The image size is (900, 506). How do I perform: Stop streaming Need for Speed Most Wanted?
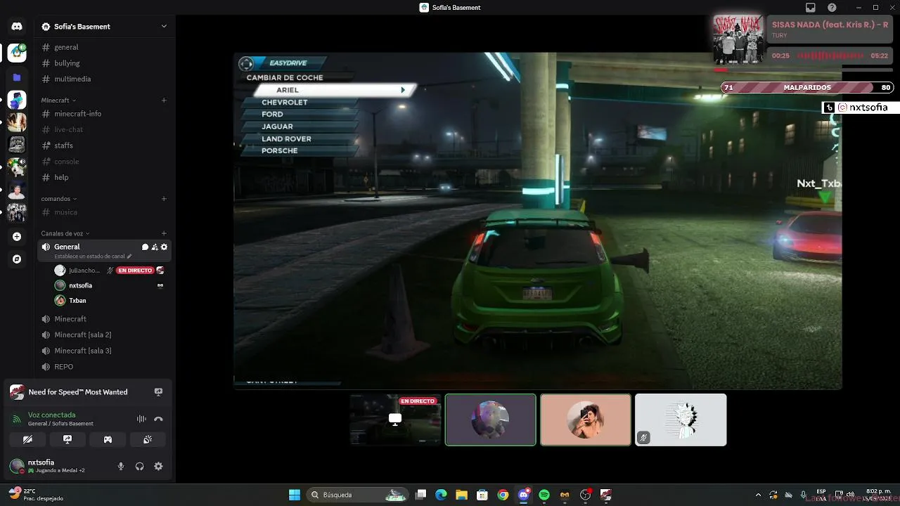[158, 392]
